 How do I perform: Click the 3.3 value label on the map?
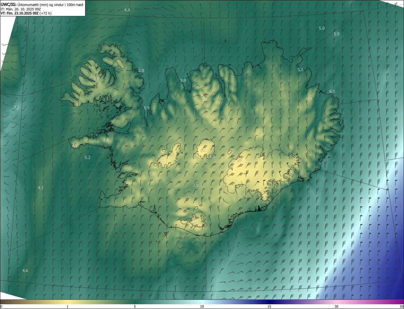[x=211, y=156]
